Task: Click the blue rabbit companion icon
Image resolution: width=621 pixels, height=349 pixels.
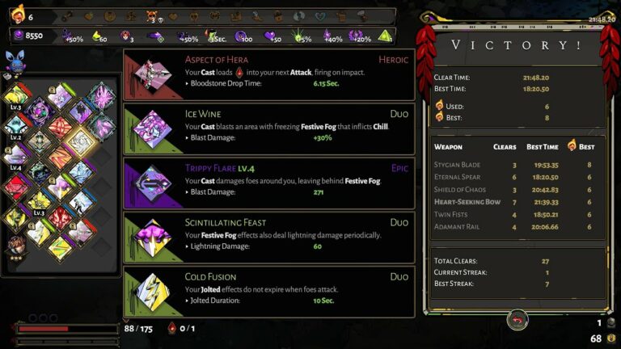Action: [x=15, y=61]
